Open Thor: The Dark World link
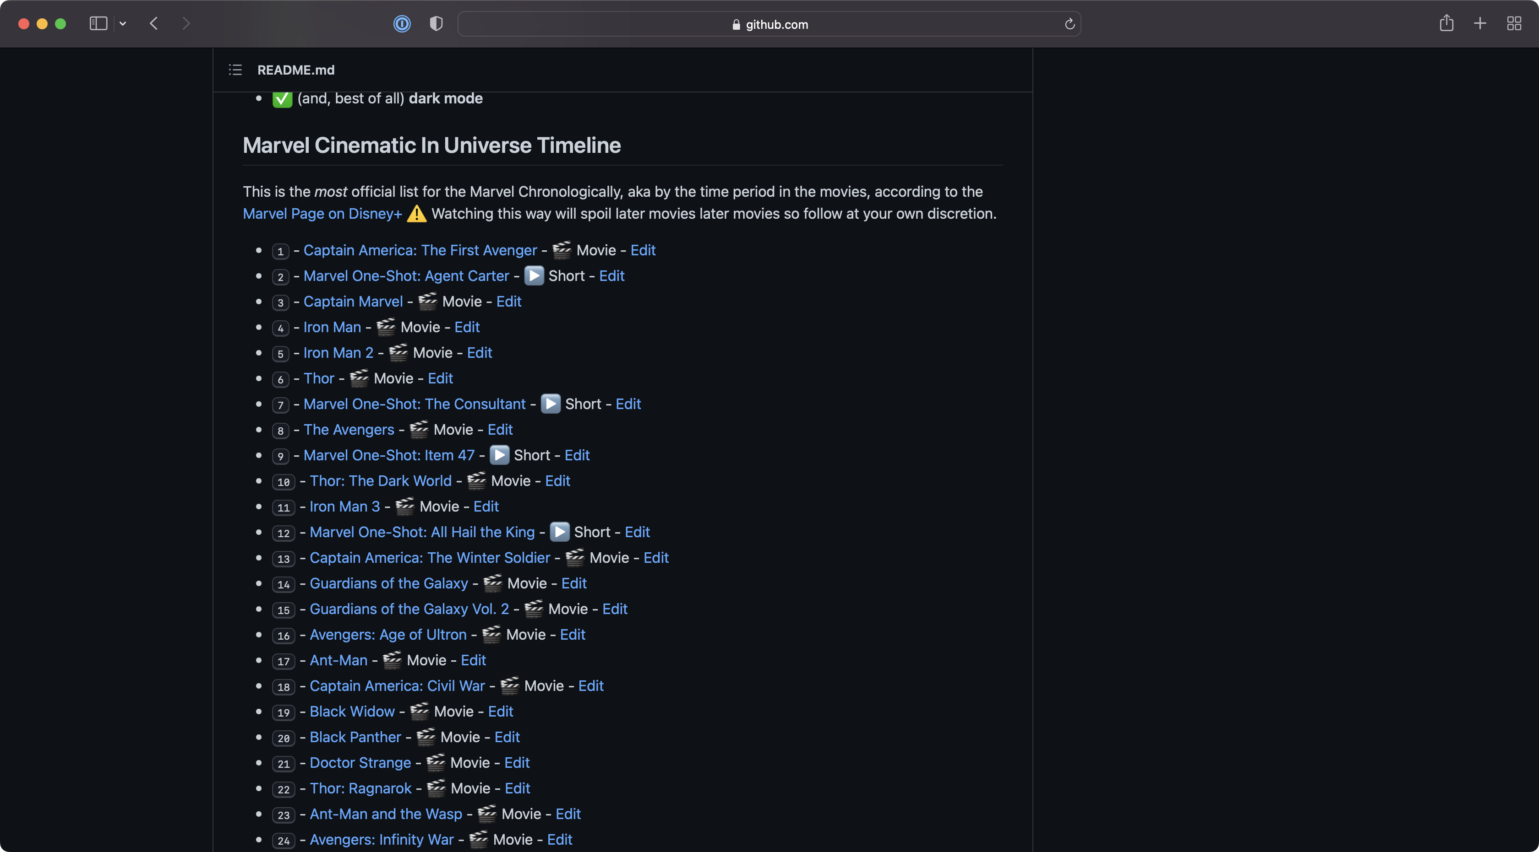The height and width of the screenshot is (852, 1539). 381,481
